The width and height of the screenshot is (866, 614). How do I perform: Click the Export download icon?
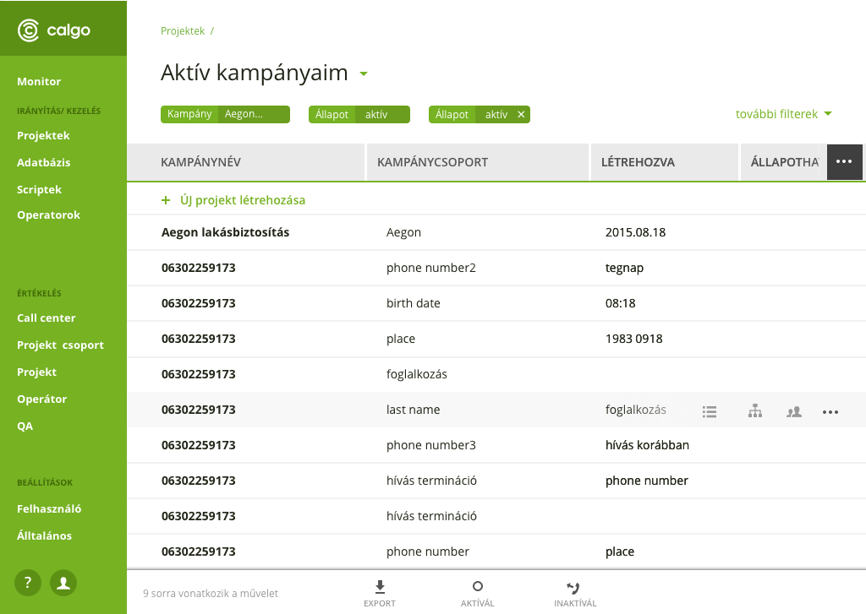[380, 587]
